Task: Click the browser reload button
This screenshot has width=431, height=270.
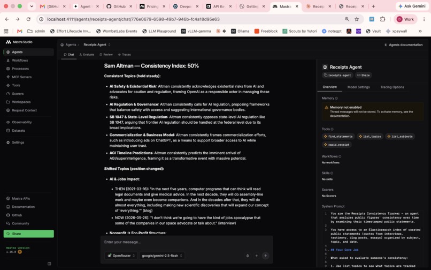Action: (x=28, y=19)
